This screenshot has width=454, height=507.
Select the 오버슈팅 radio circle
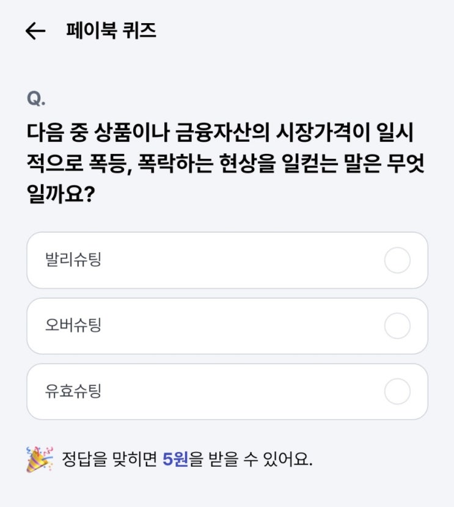click(x=397, y=326)
